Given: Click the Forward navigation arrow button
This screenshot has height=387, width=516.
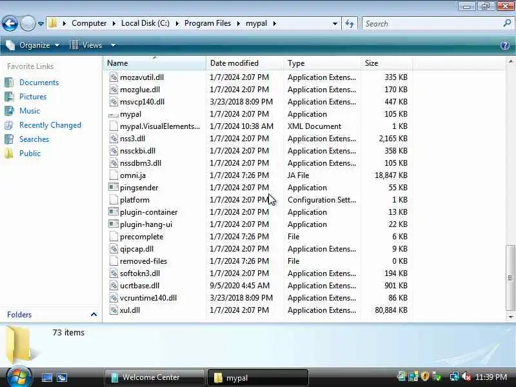Looking at the screenshot, I should click(x=28, y=23).
